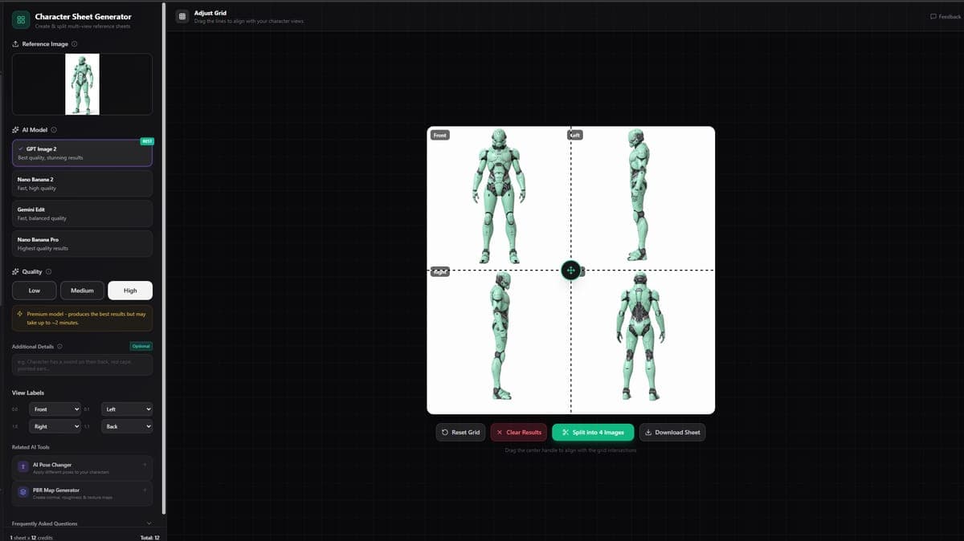The height and width of the screenshot is (541, 964).
Task: Click the reference image robot thumbnail
Action: [x=82, y=83]
